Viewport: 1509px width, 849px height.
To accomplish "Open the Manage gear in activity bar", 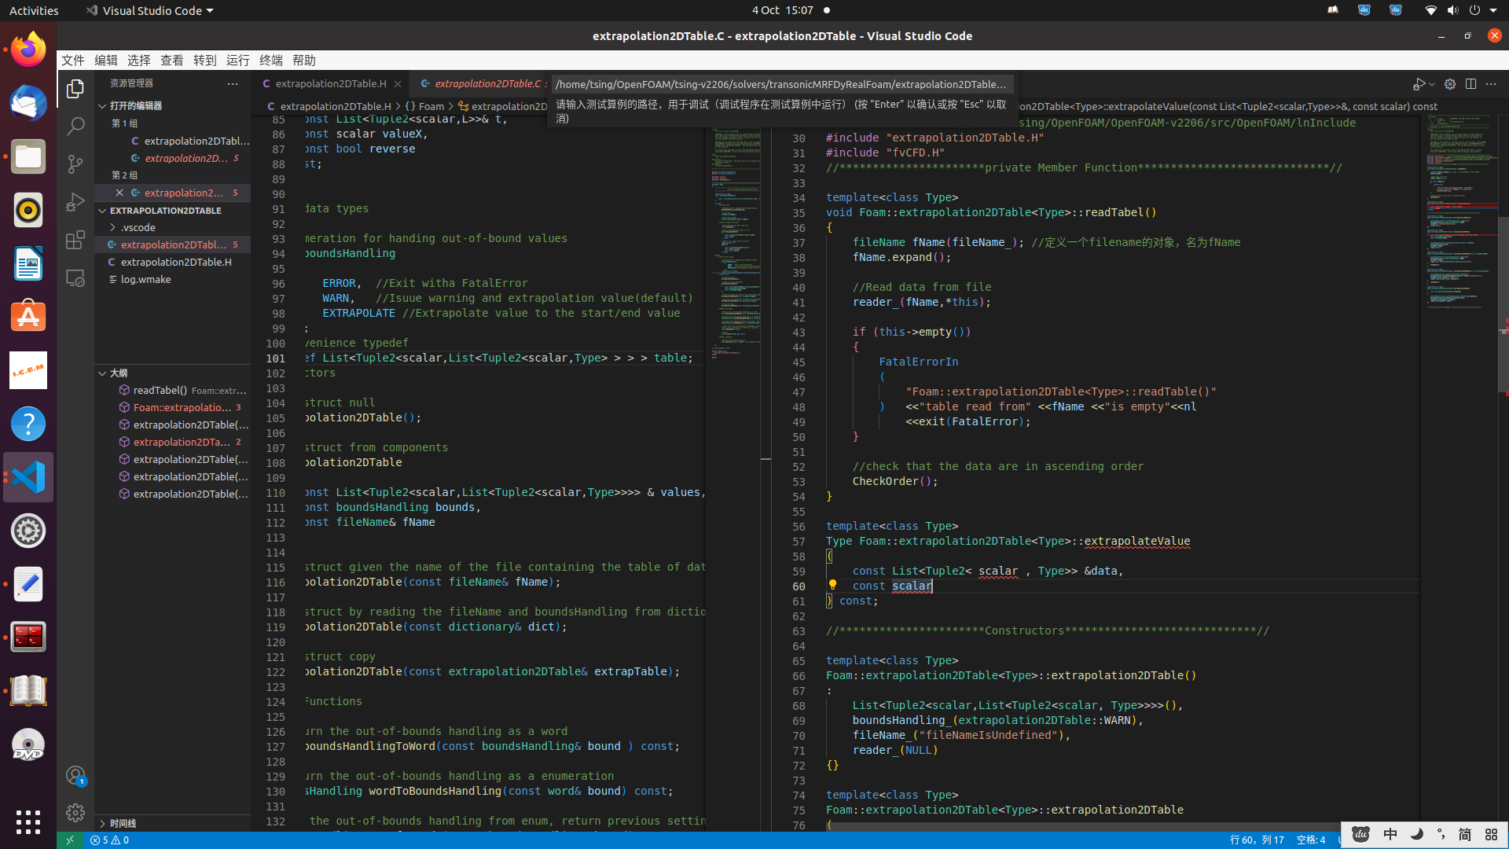I will click(x=75, y=812).
